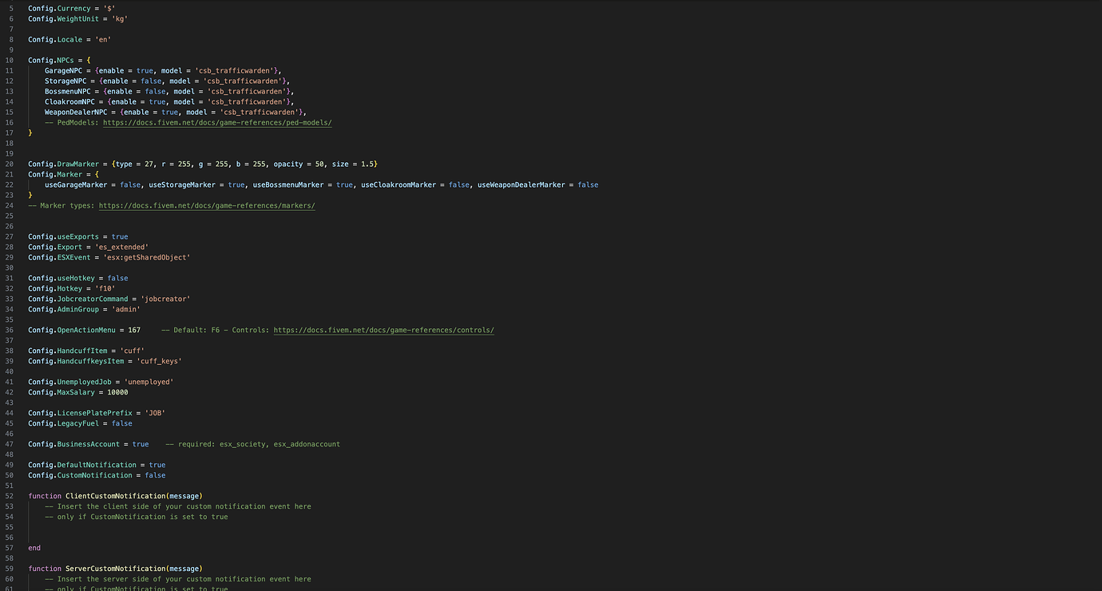Viewport: 1102px width, 591px height.
Task: Open the markers documentation link
Action: point(207,205)
